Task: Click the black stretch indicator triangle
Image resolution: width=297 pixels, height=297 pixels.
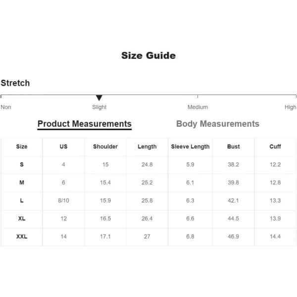Action: [99, 98]
